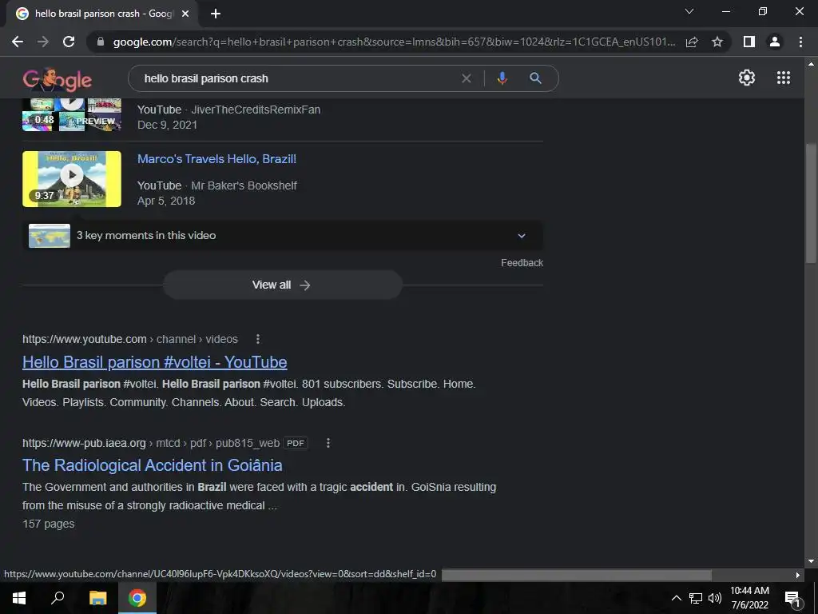Click View all videos button

283,285
